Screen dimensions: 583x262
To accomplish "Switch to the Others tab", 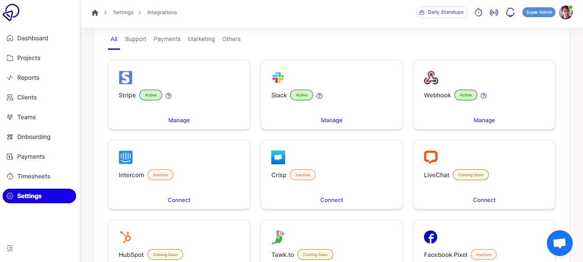I will (231, 39).
